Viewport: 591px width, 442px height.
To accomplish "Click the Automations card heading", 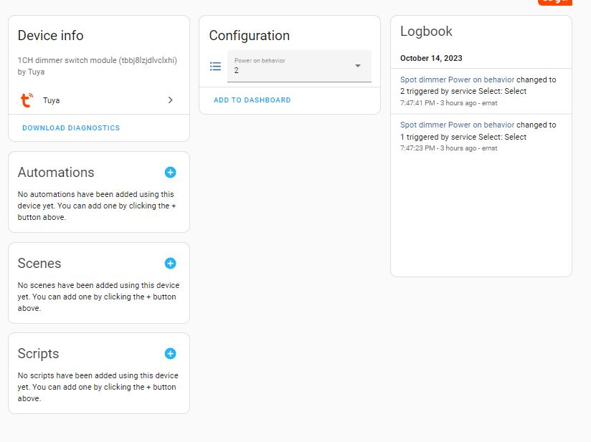I will [56, 173].
